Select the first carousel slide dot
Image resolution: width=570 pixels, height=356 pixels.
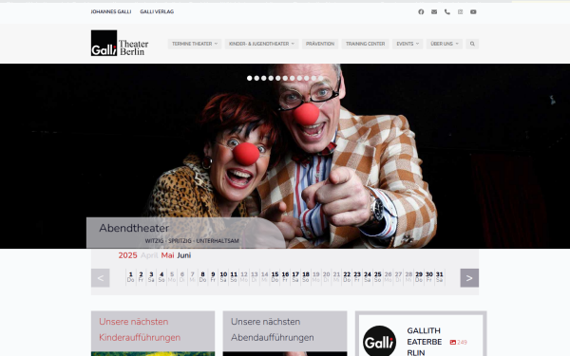point(249,78)
